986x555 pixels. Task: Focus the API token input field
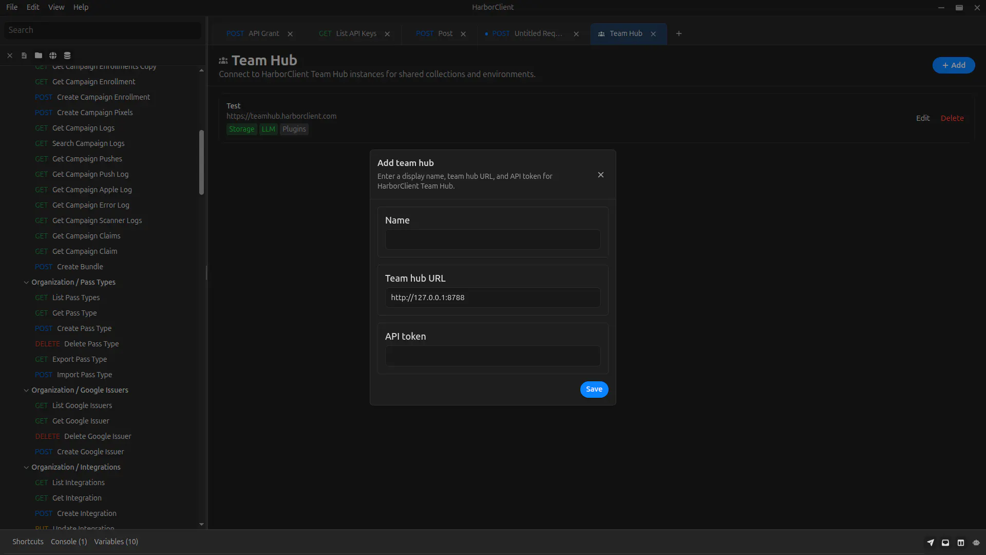point(493,356)
